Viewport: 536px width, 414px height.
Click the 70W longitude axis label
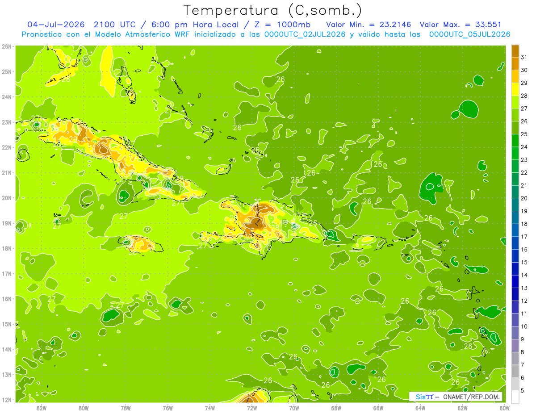(294, 408)
